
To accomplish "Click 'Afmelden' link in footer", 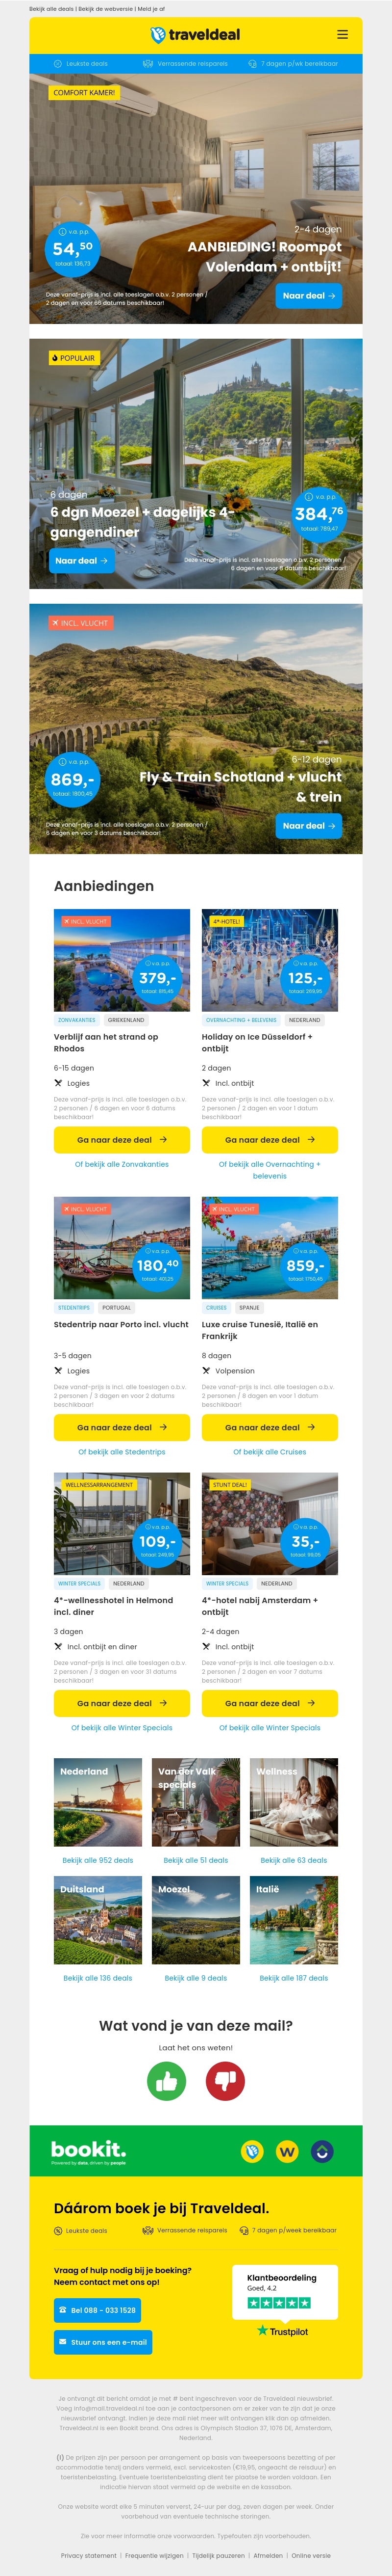I will (x=268, y=2555).
